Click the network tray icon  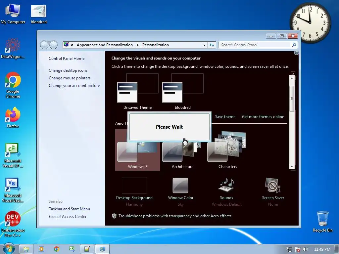[x=290, y=249]
